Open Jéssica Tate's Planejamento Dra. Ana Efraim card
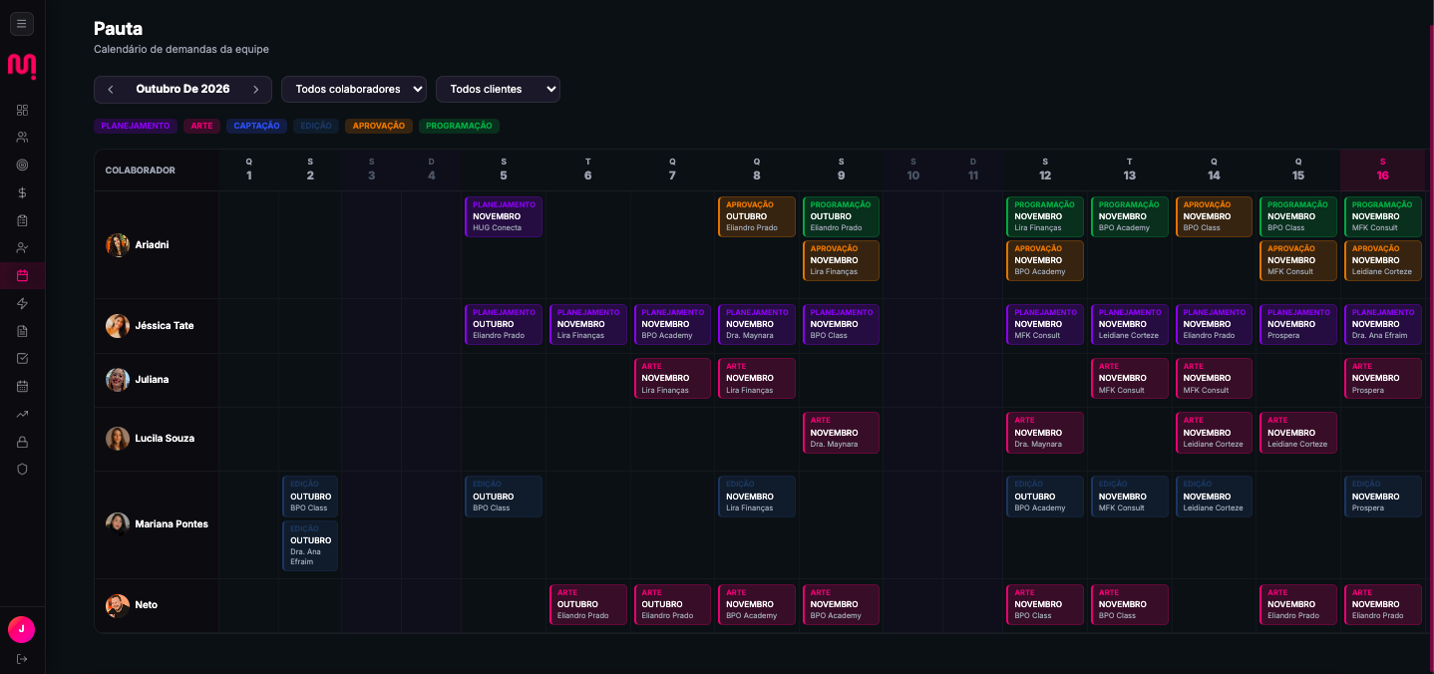 (1383, 324)
